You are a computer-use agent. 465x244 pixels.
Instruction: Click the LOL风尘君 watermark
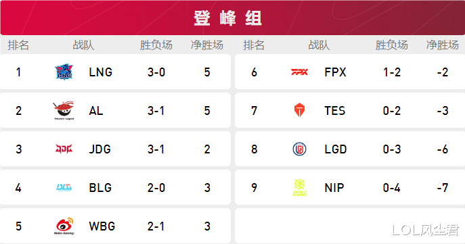coord(425,230)
